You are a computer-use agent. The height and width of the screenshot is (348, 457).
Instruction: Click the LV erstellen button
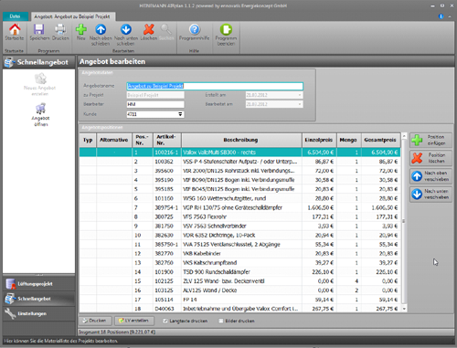tap(134, 321)
